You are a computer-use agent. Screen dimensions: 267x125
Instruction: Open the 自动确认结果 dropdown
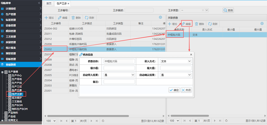point(176,75)
